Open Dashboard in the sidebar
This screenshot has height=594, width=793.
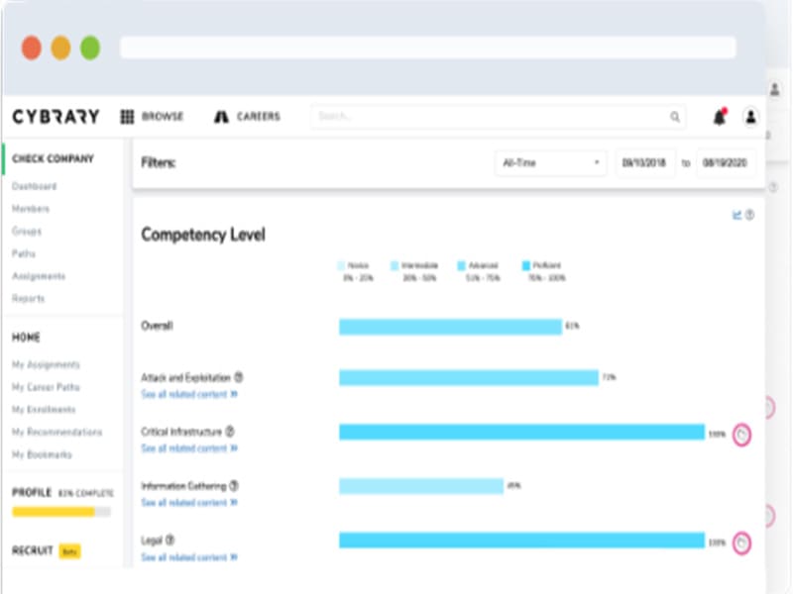(x=35, y=186)
